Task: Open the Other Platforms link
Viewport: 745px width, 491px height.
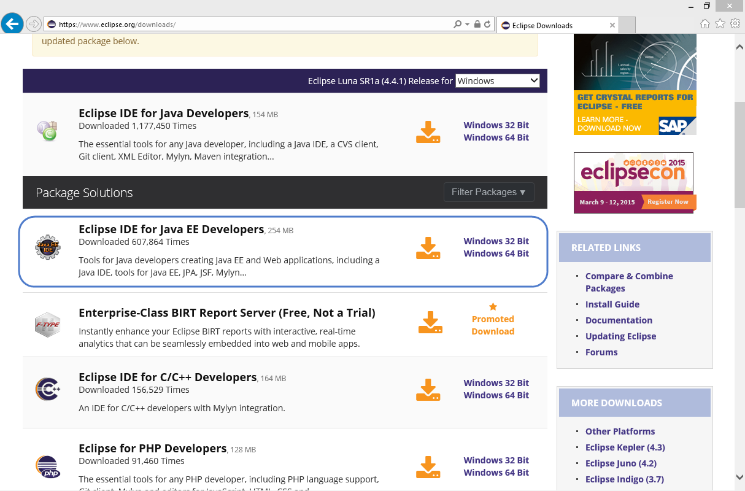Action: tap(620, 431)
